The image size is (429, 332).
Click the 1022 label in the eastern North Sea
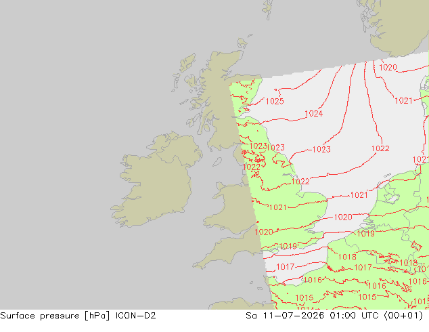click(380, 148)
